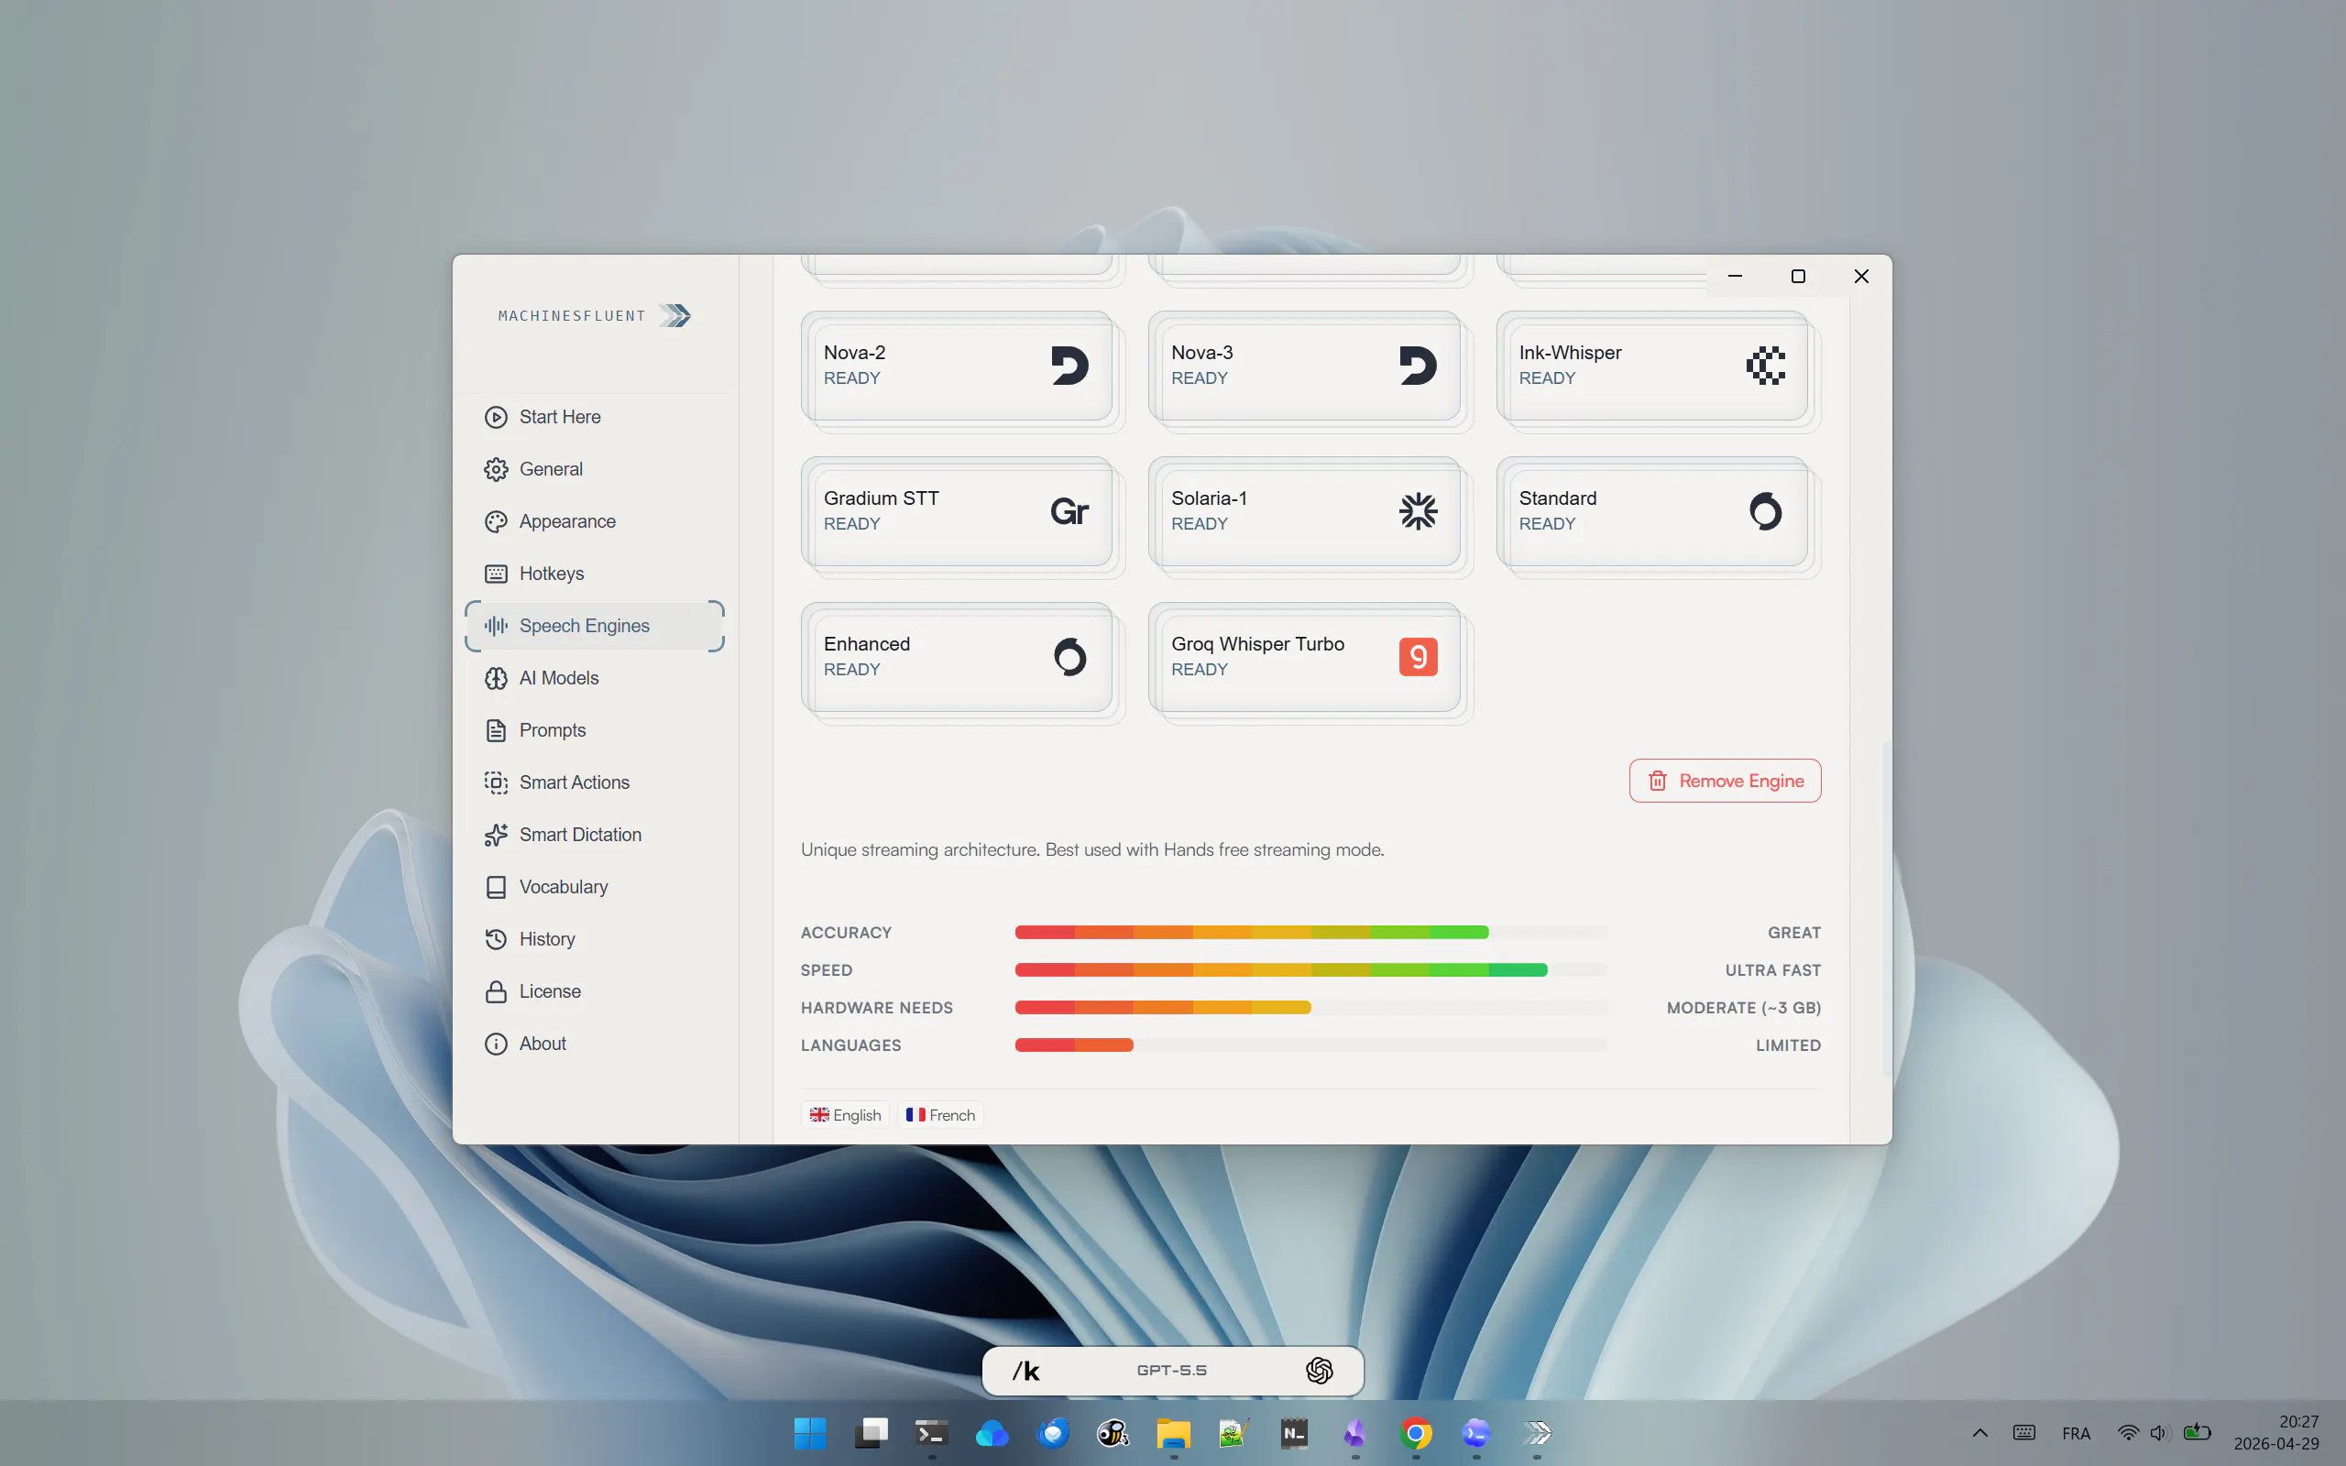The width and height of the screenshot is (2346, 1466).
Task: Click the English language tag
Action: 845,1115
